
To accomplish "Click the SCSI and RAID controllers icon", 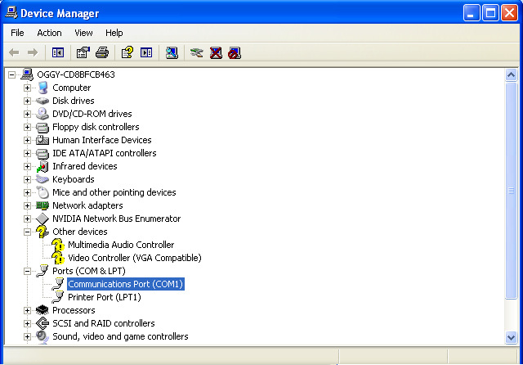I will [42, 323].
